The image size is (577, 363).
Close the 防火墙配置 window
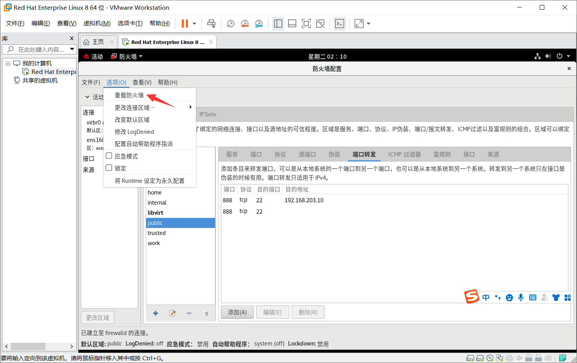[x=569, y=68]
